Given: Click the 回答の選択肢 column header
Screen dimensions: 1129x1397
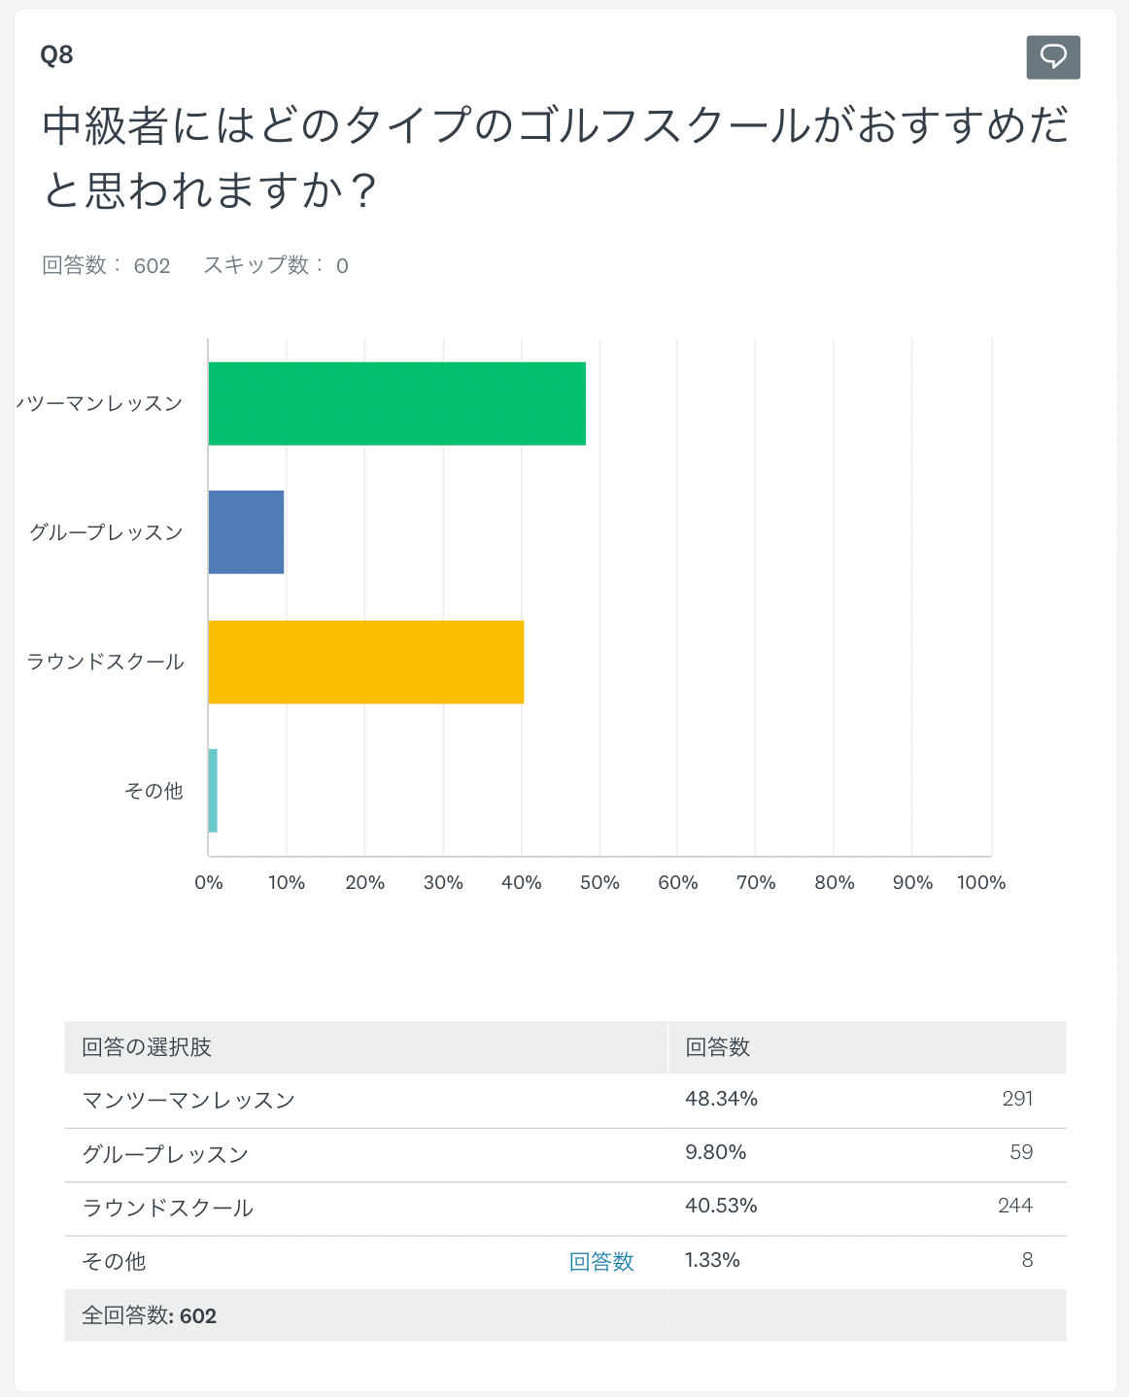Looking at the screenshot, I should coord(147,1047).
